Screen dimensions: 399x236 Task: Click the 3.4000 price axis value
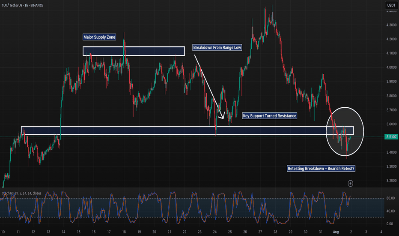point(391,152)
